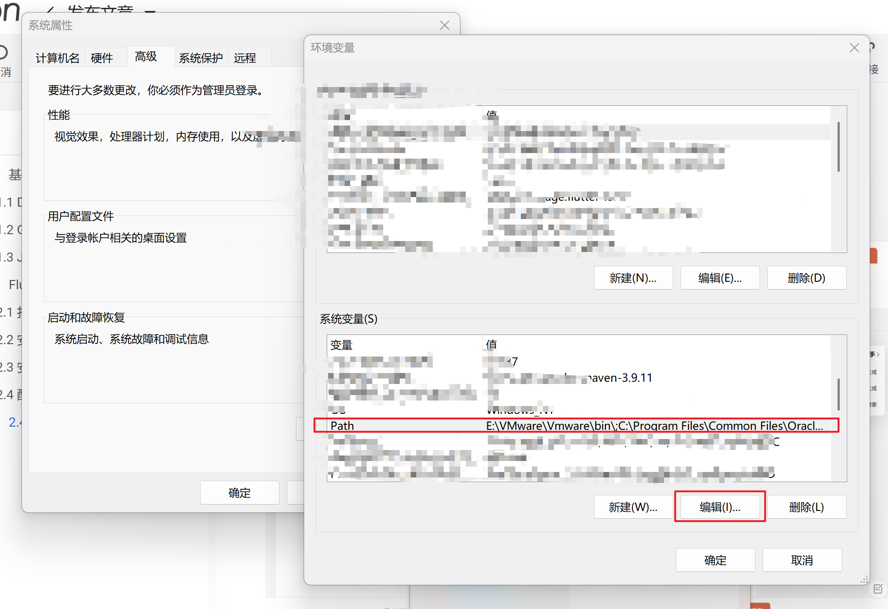The height and width of the screenshot is (609, 888).
Task: Click the note edit icon at bottom right
Action: tap(877, 589)
